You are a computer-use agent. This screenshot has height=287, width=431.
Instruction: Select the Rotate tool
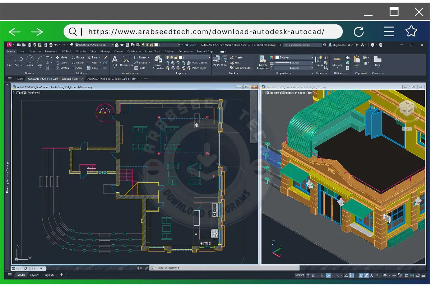[x=78, y=58]
